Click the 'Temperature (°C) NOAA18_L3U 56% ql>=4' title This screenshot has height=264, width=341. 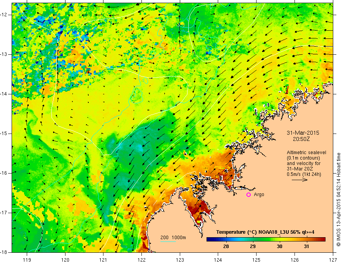tap(265, 232)
